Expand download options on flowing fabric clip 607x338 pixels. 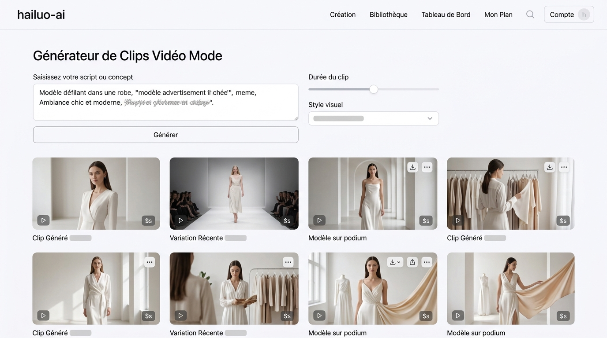[x=395, y=262]
